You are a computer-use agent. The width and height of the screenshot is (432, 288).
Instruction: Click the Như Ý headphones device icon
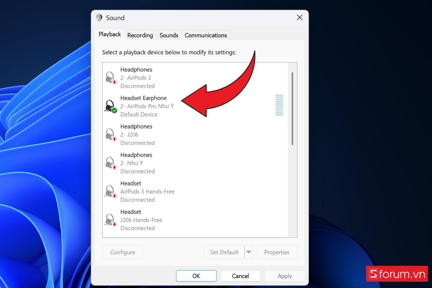tap(111, 163)
